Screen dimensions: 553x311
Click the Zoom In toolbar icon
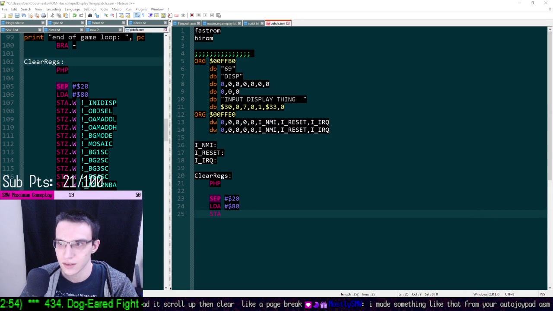[x=105, y=15]
